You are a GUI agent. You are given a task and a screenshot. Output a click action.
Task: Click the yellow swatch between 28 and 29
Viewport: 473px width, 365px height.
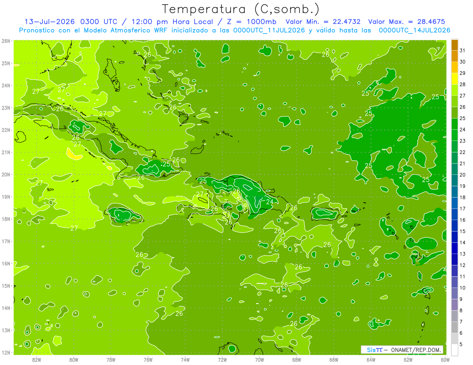(454, 79)
